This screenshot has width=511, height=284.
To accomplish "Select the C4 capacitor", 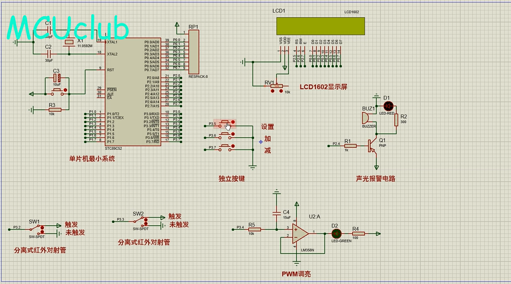I will pos(276,212).
